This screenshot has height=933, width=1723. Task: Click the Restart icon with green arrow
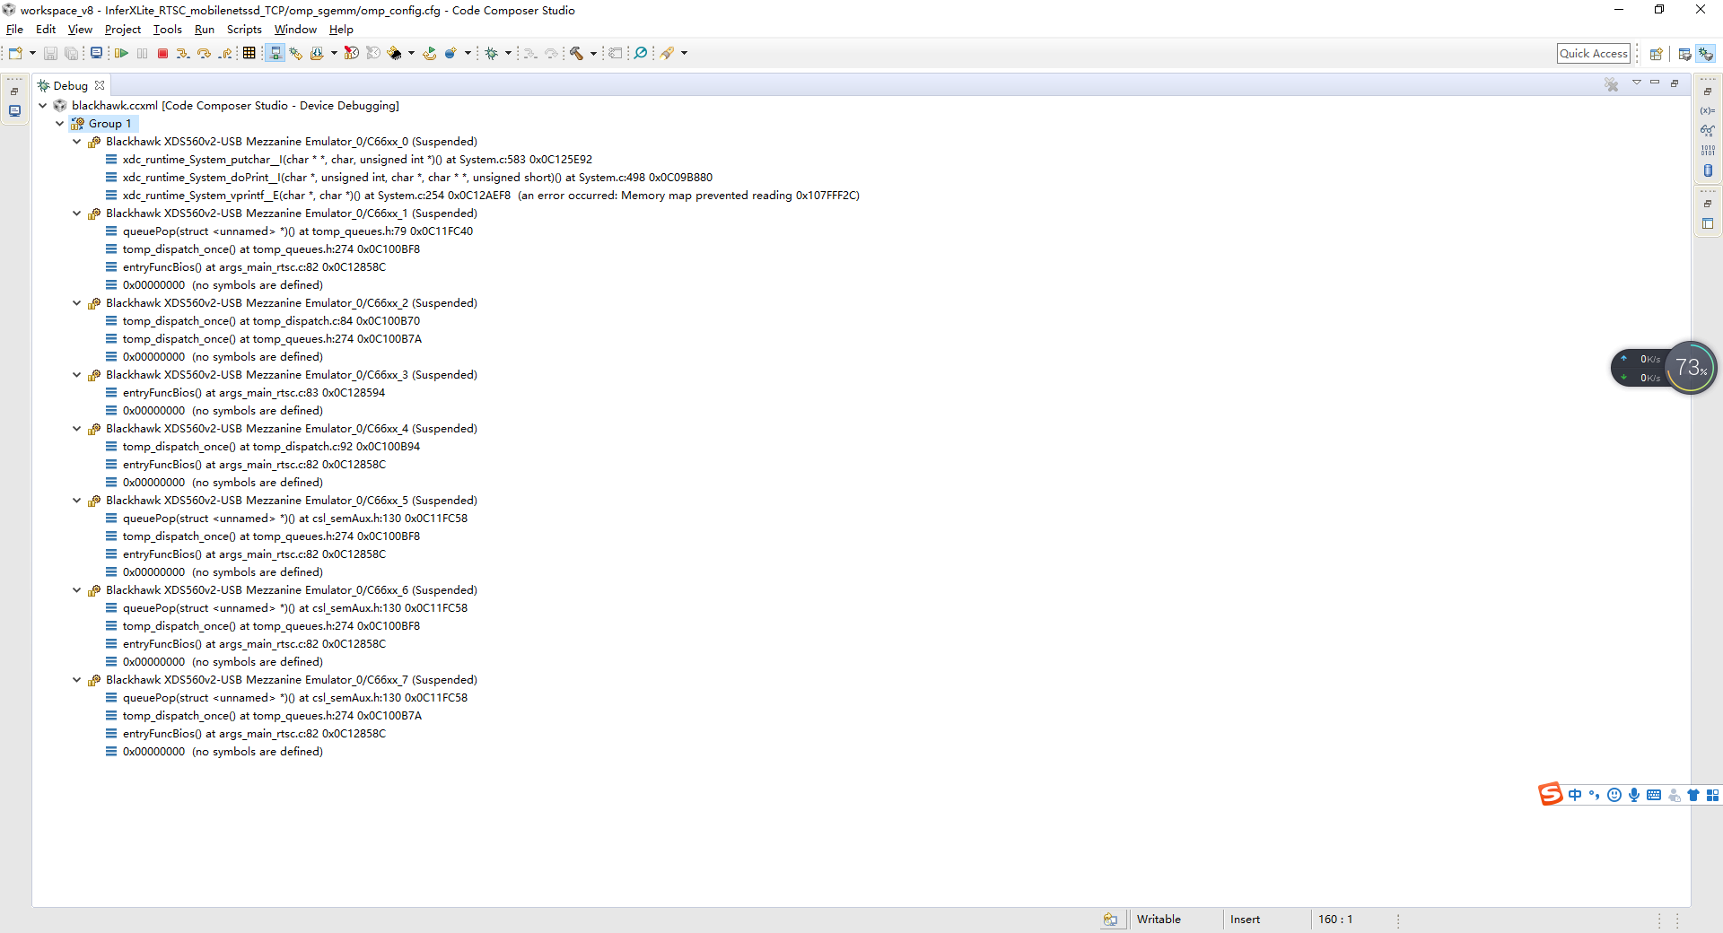(x=430, y=54)
